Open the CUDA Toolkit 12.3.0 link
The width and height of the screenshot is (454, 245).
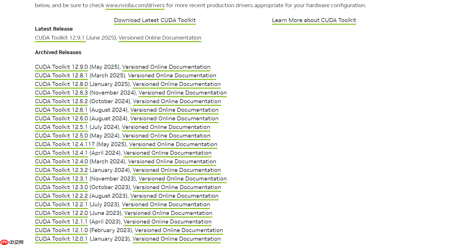coord(61,187)
